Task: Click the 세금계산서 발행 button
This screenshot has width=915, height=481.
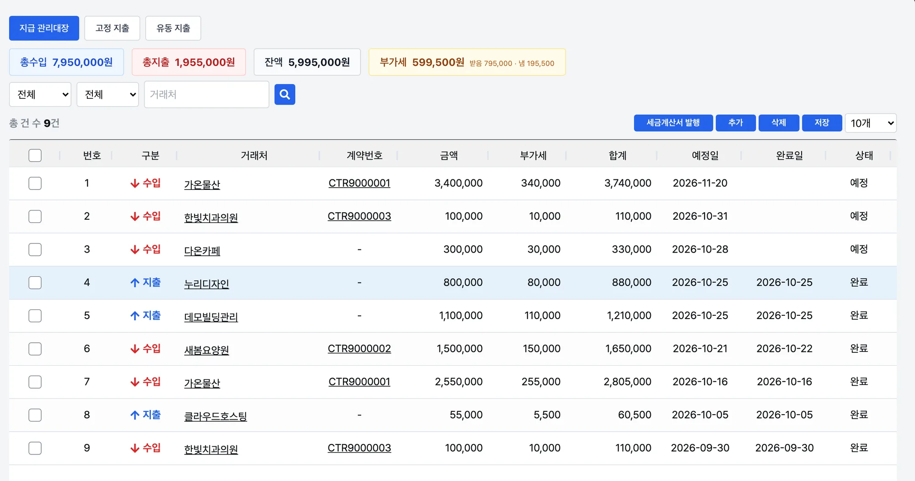Action: 673,123
